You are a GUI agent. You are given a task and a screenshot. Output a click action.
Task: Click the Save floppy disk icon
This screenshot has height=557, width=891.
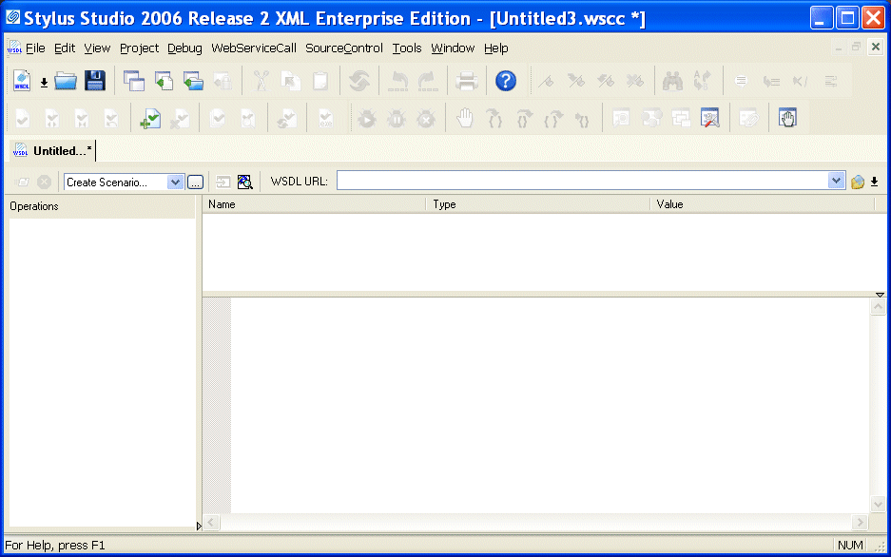coord(95,82)
